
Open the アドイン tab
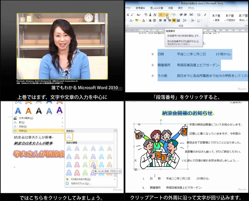pos(191,8)
